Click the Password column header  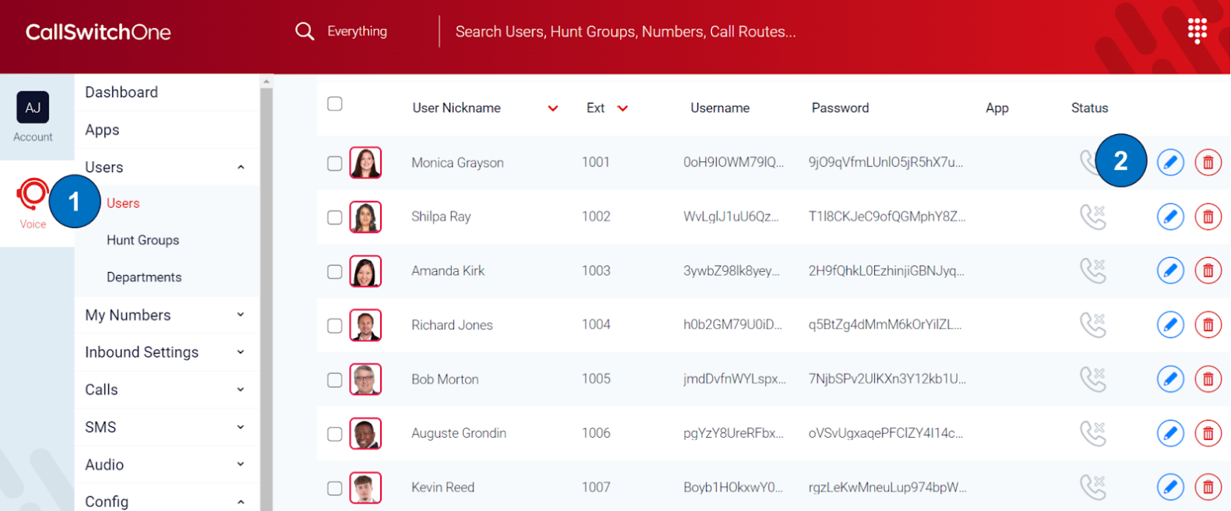click(840, 108)
